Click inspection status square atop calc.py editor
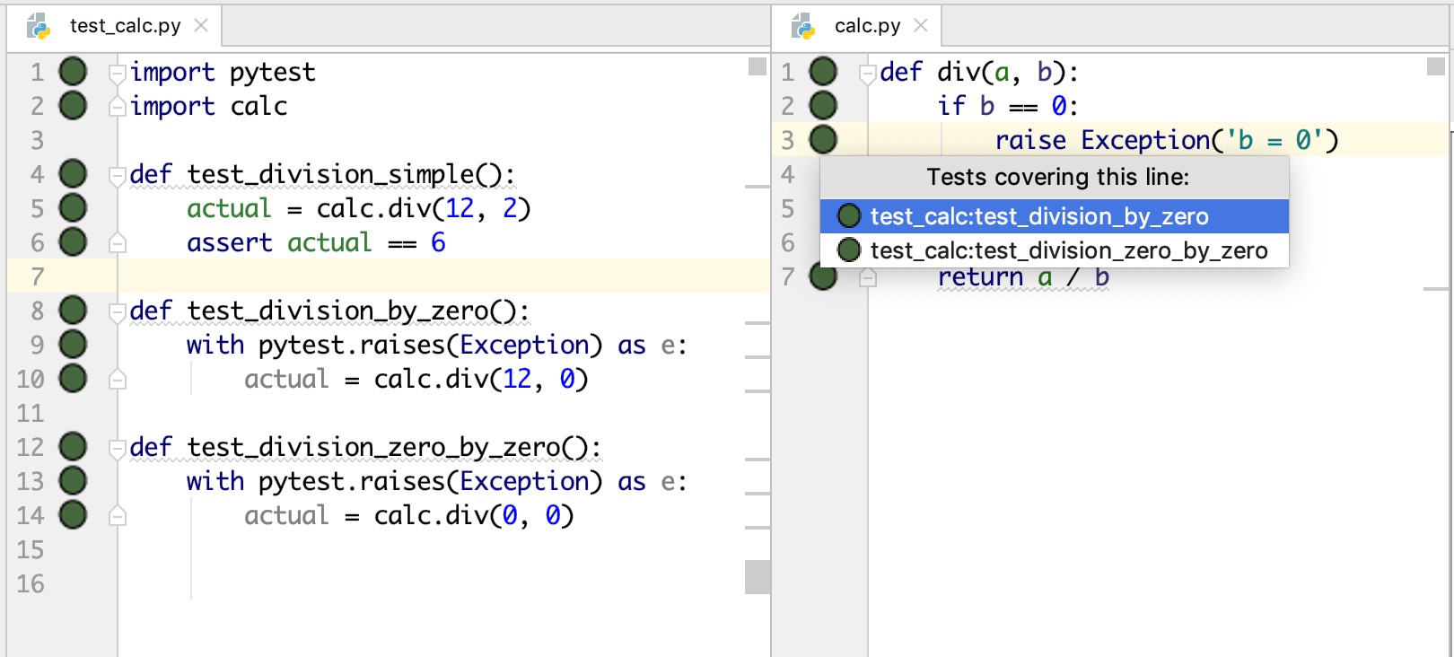 pos(1435,66)
